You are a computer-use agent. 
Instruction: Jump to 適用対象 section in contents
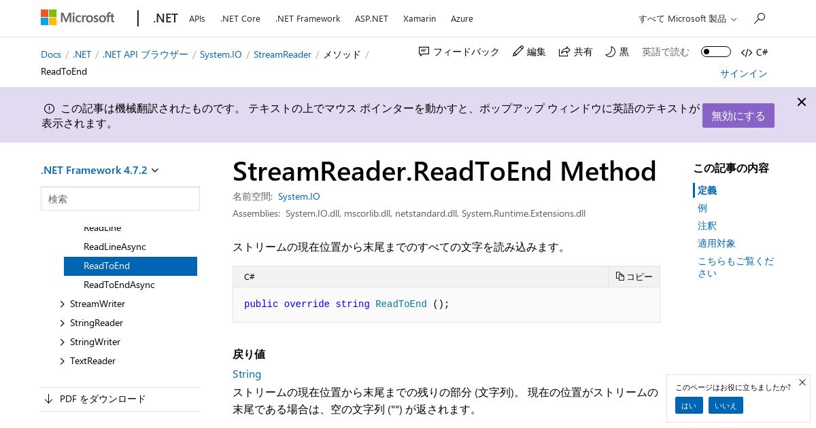(717, 243)
